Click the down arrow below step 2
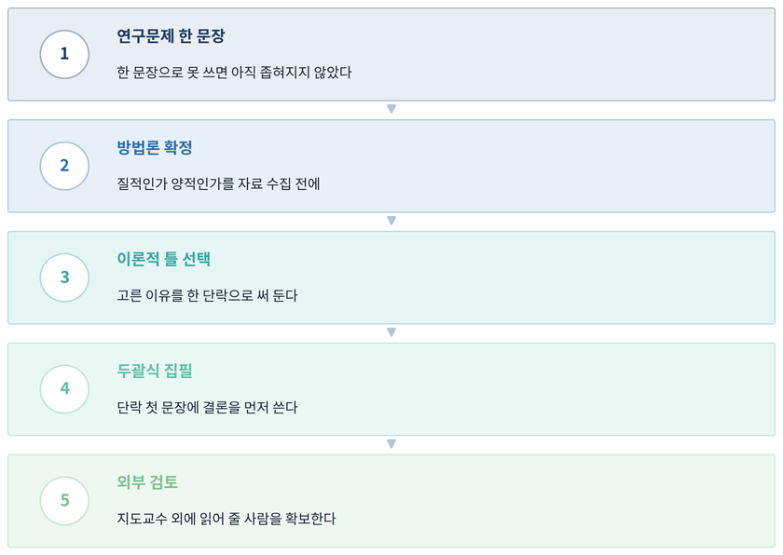 click(391, 221)
